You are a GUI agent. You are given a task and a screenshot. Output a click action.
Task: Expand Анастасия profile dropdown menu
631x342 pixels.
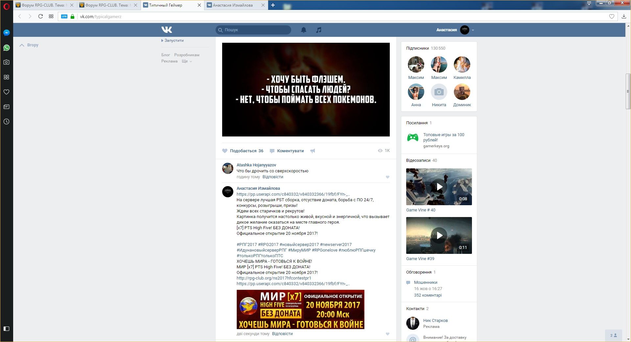[473, 30]
